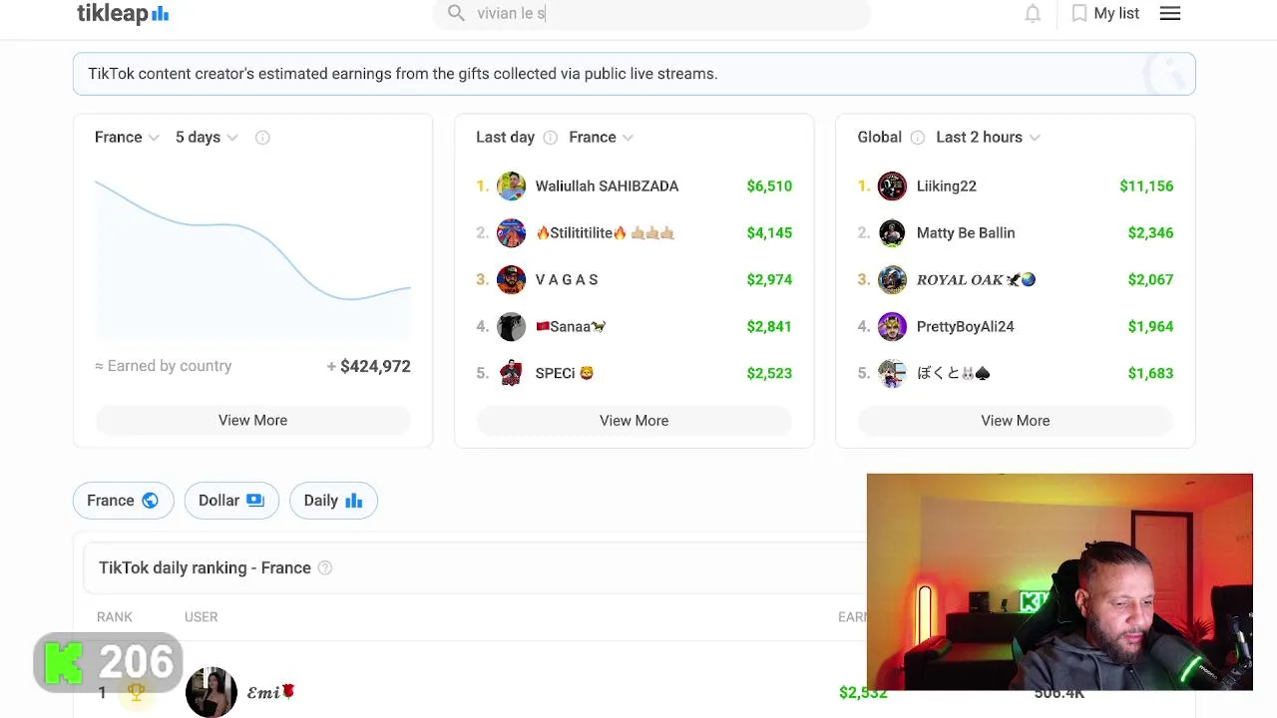Open the tikleap logo home link

point(123,13)
